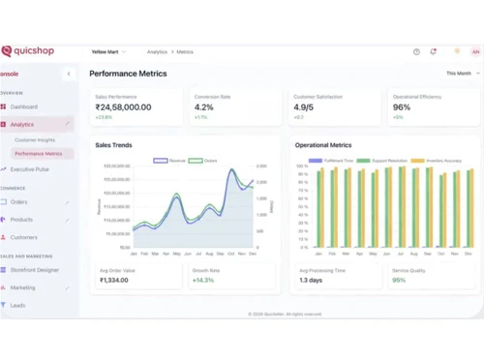Click the Dashboard grid icon
This screenshot has height=363, width=484.
click(x=3, y=106)
